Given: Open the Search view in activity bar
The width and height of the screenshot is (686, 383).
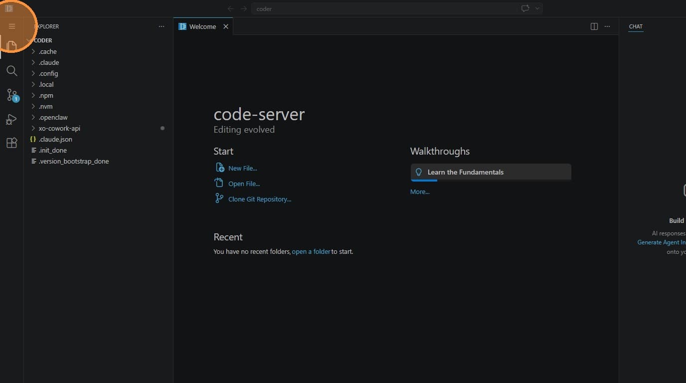Looking at the screenshot, I should point(12,71).
